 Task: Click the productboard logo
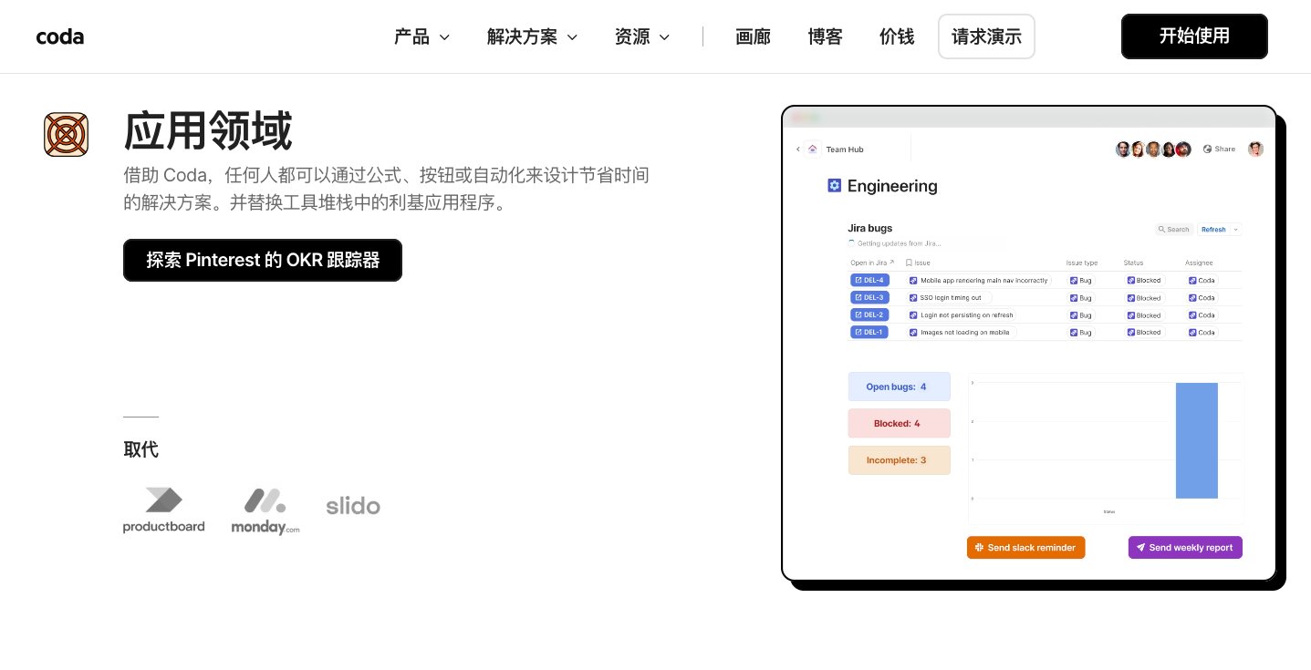[164, 510]
